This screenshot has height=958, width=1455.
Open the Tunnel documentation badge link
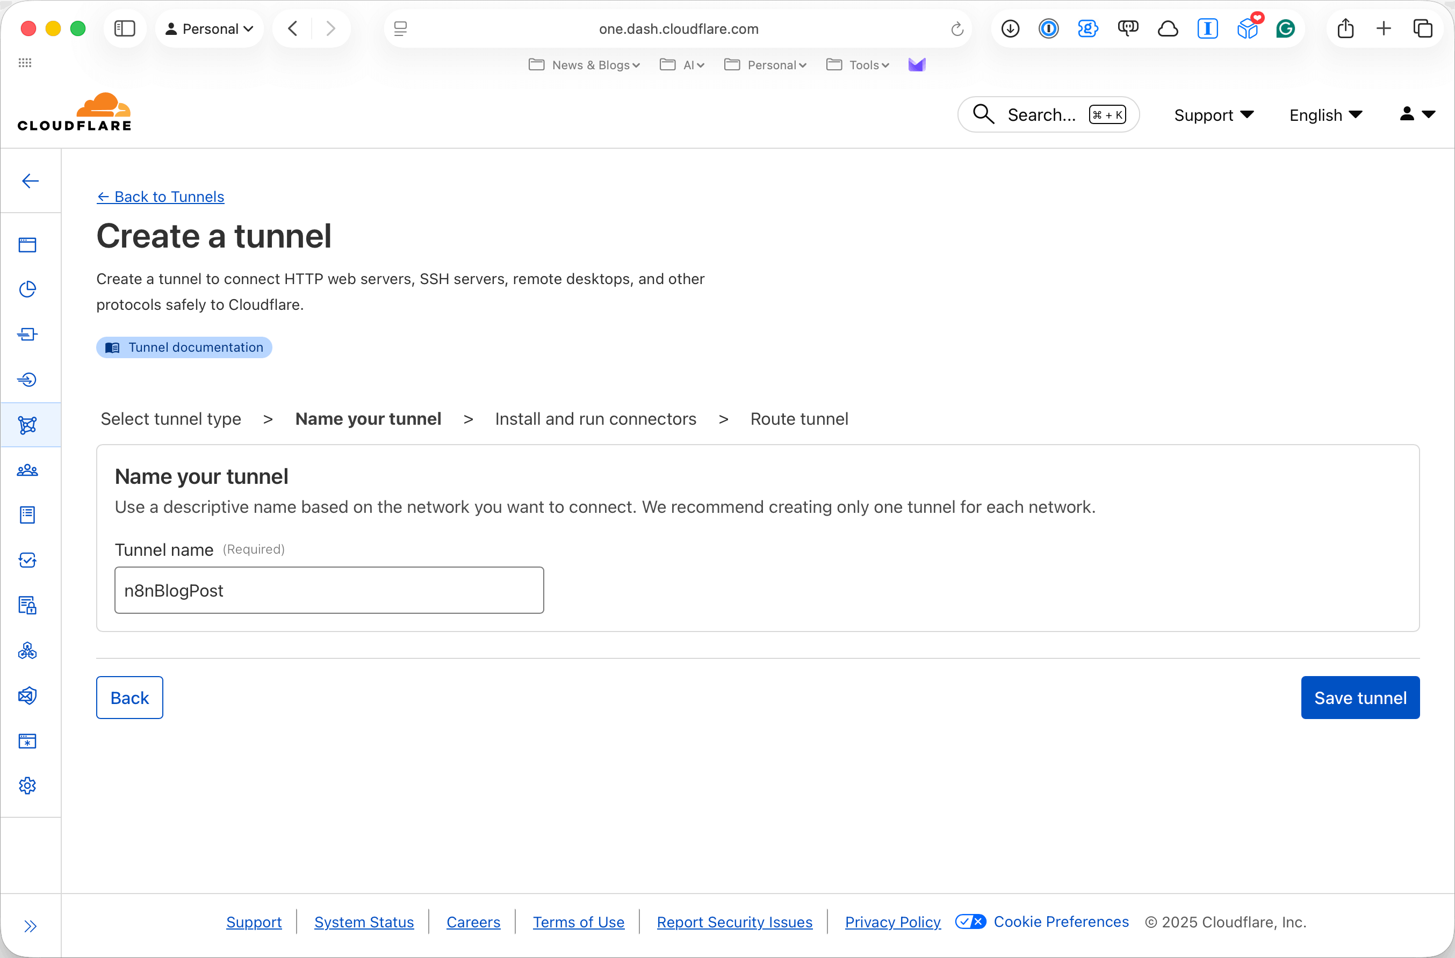click(x=184, y=347)
